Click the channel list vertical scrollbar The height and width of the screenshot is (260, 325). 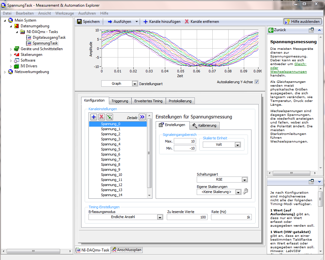point(149,153)
